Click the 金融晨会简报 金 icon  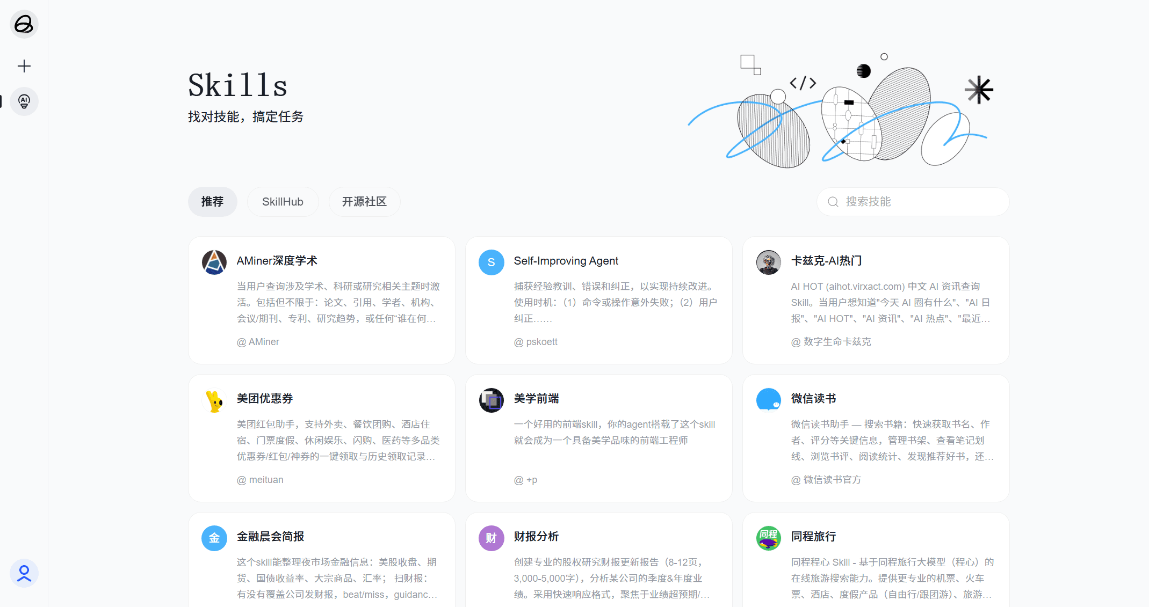click(x=214, y=538)
